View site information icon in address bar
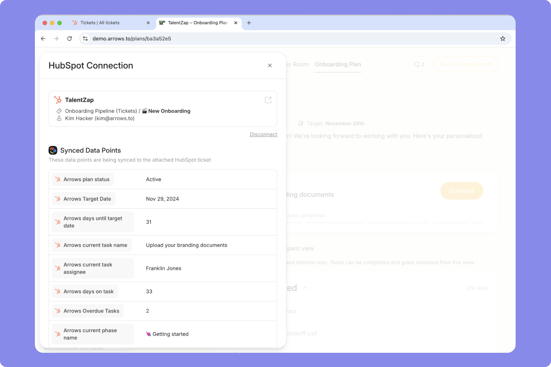 [x=85, y=39]
